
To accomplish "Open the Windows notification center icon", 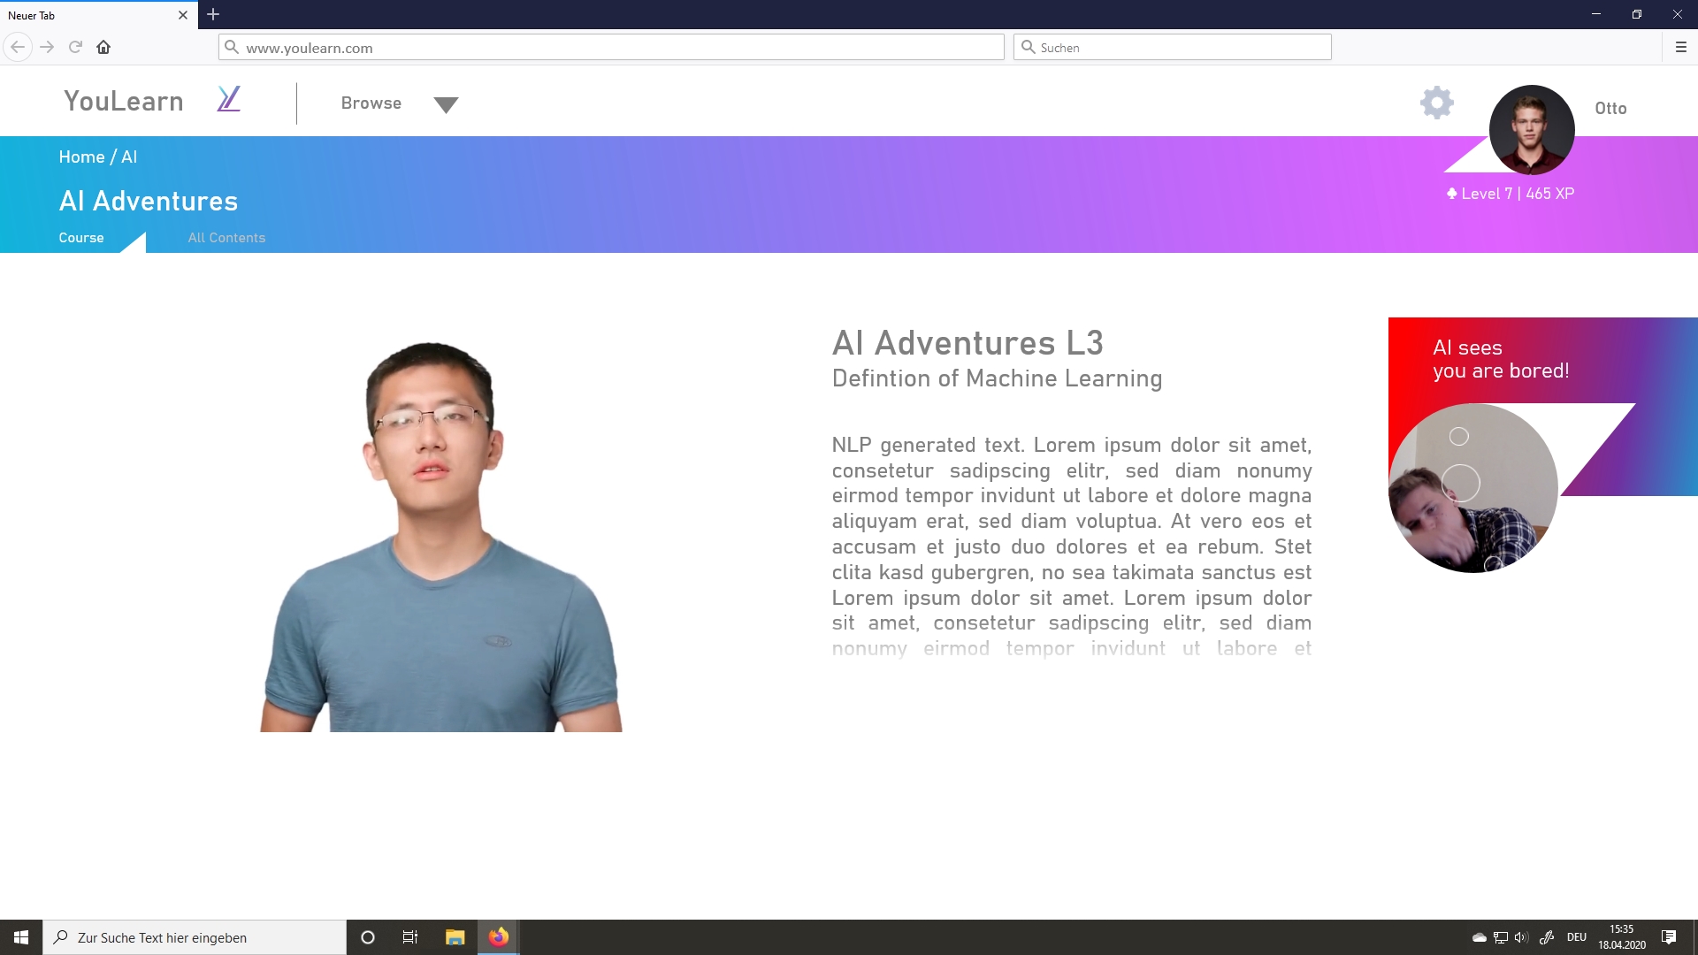I will pos(1668,937).
